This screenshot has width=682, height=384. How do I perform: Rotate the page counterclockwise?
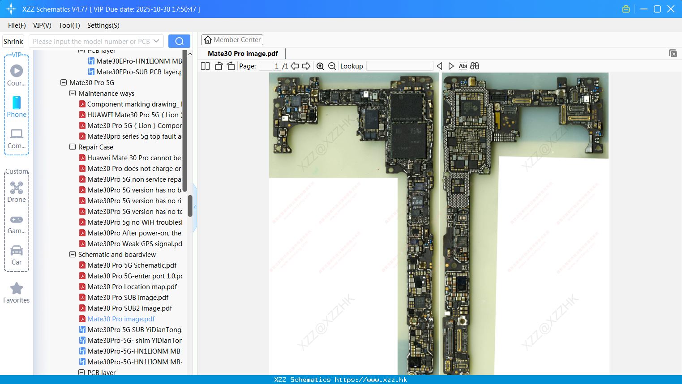click(219, 66)
